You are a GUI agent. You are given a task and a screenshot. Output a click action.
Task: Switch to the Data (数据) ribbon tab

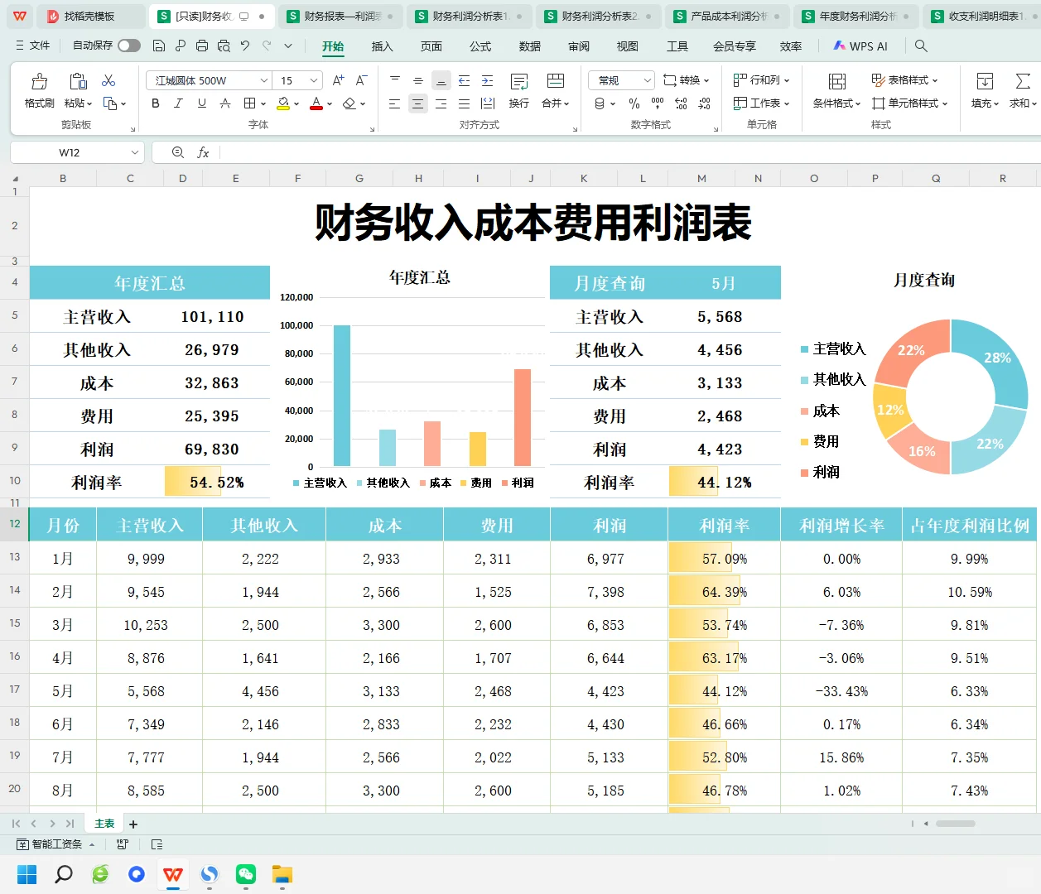click(530, 46)
